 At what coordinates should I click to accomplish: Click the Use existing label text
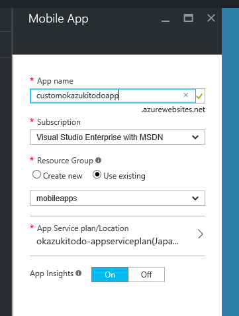click(124, 176)
